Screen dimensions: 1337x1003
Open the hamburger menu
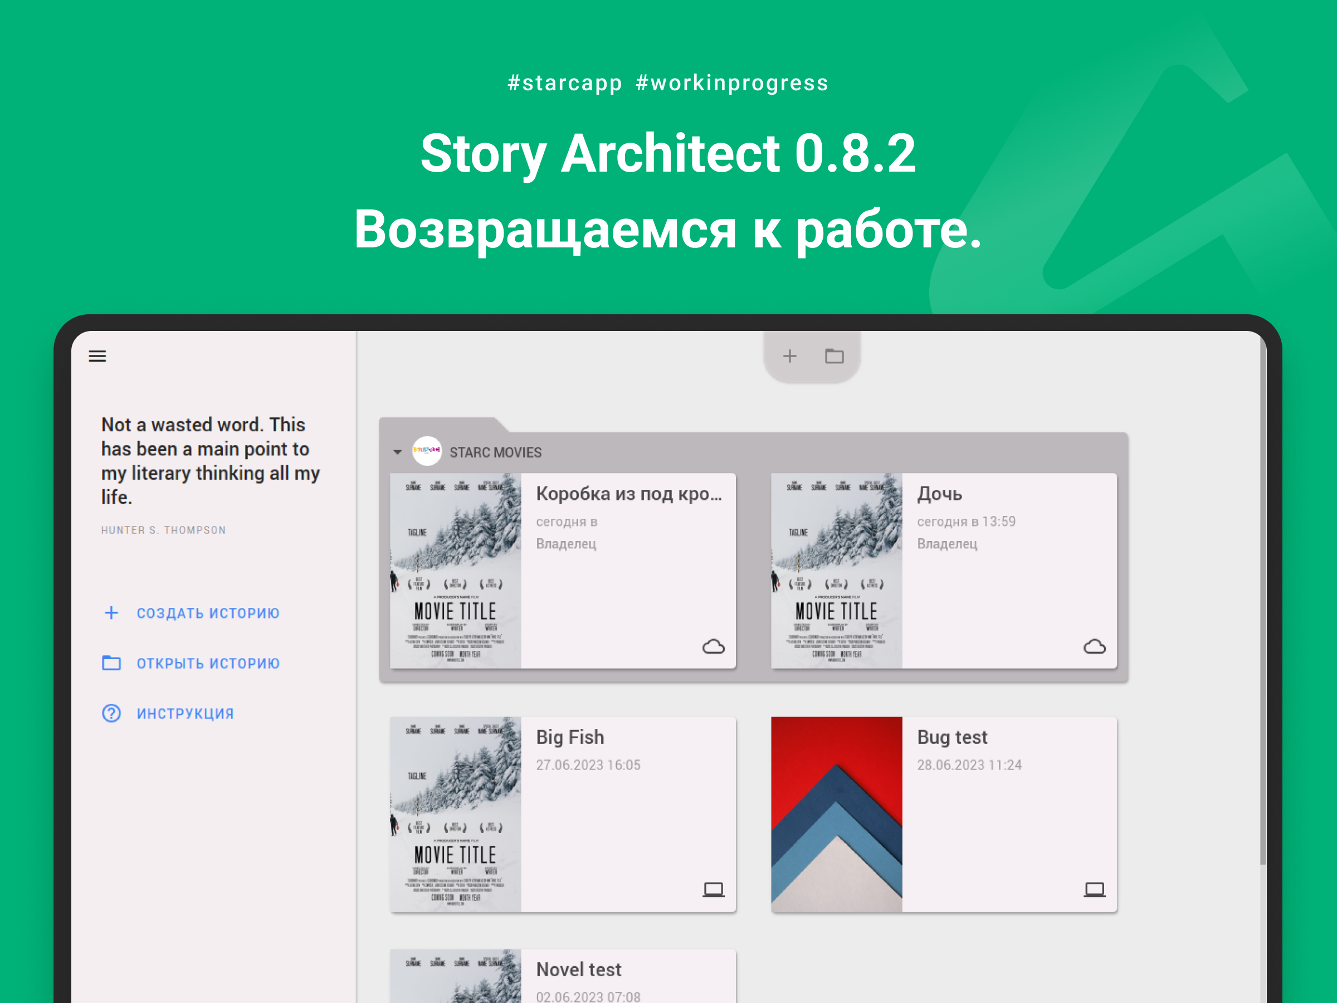tap(97, 356)
